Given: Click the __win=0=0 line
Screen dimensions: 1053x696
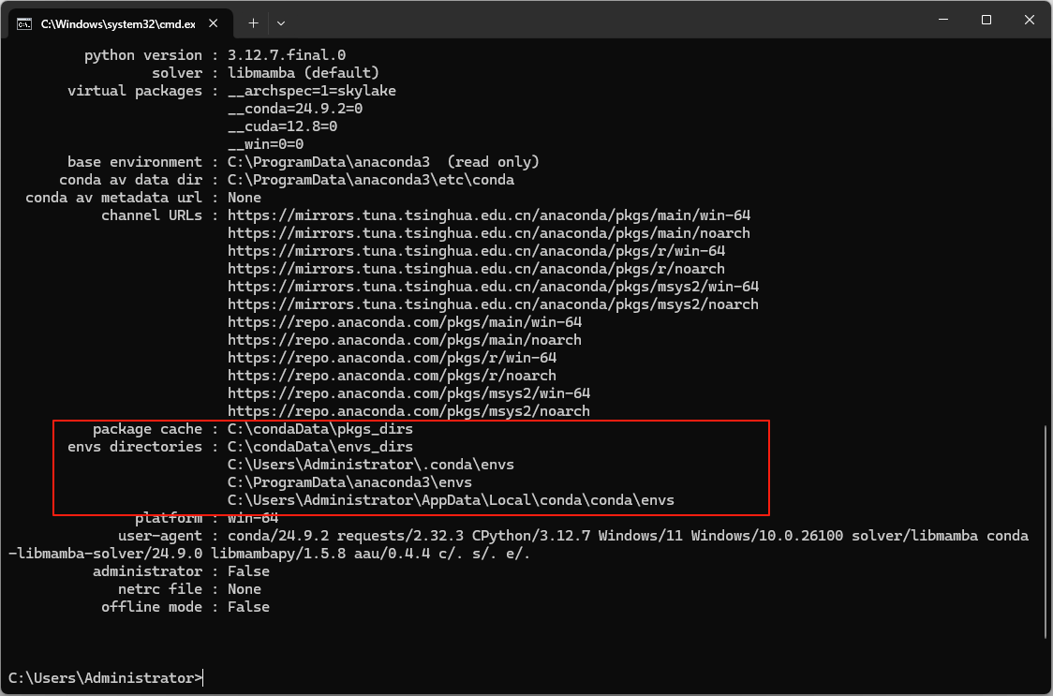Looking at the screenshot, I should pos(265,143).
